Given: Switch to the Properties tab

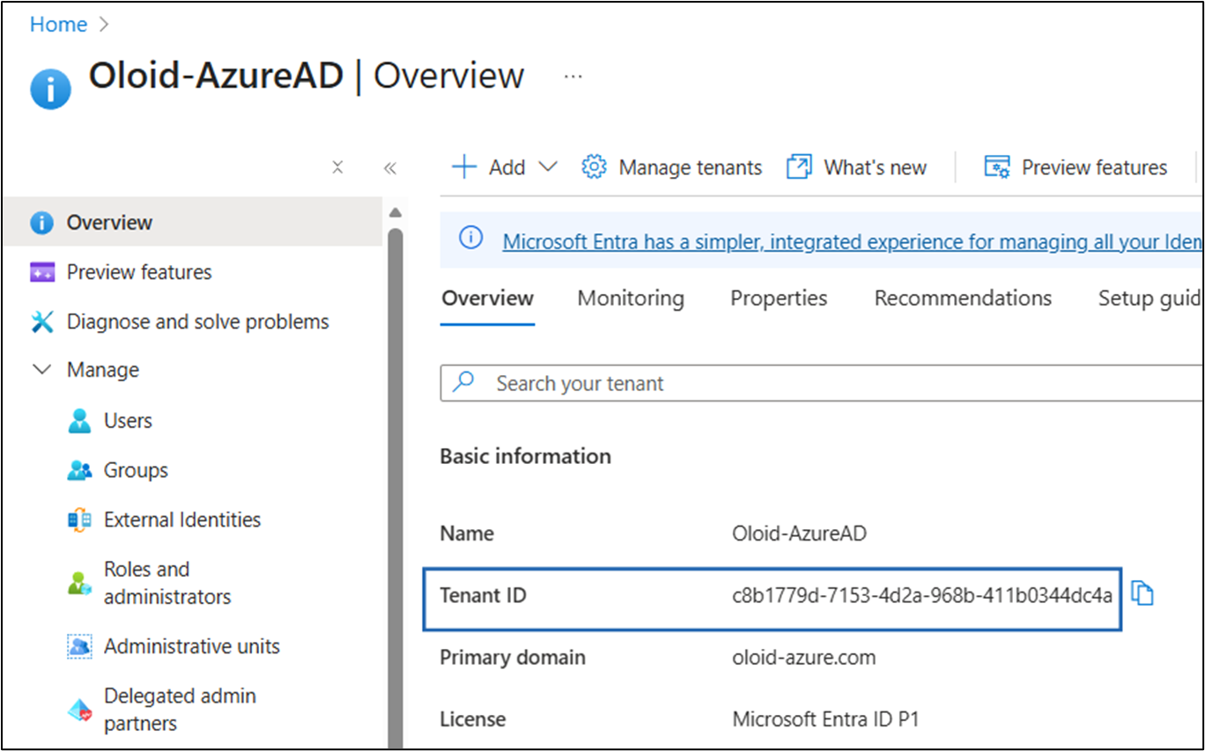Looking at the screenshot, I should click(779, 298).
